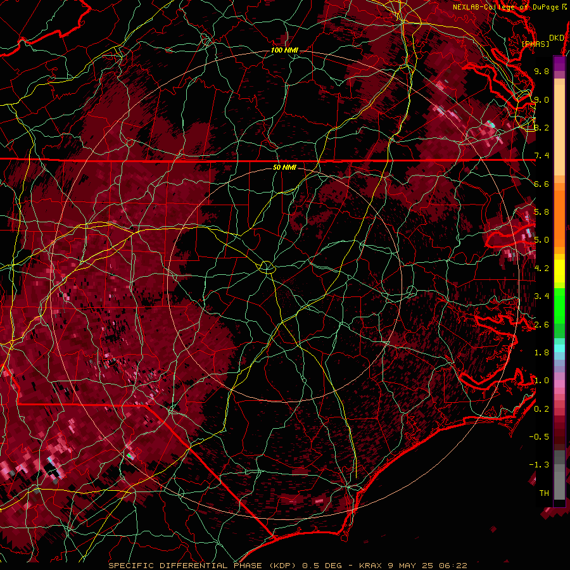Click the 3.4 scale value
570x570 pixels.
541,296
